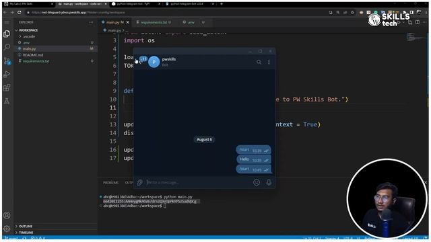The height and width of the screenshot is (242, 431).
Task: Switch to last python-telegram-bot browser tab
Action: coord(189,4)
